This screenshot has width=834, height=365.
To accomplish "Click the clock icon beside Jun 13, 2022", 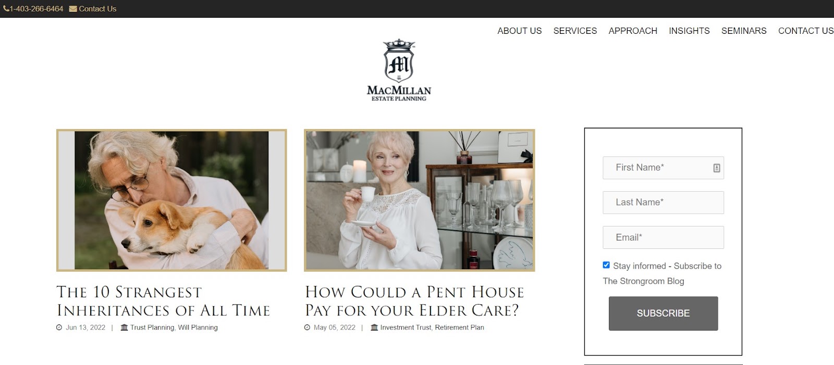I will pos(59,328).
